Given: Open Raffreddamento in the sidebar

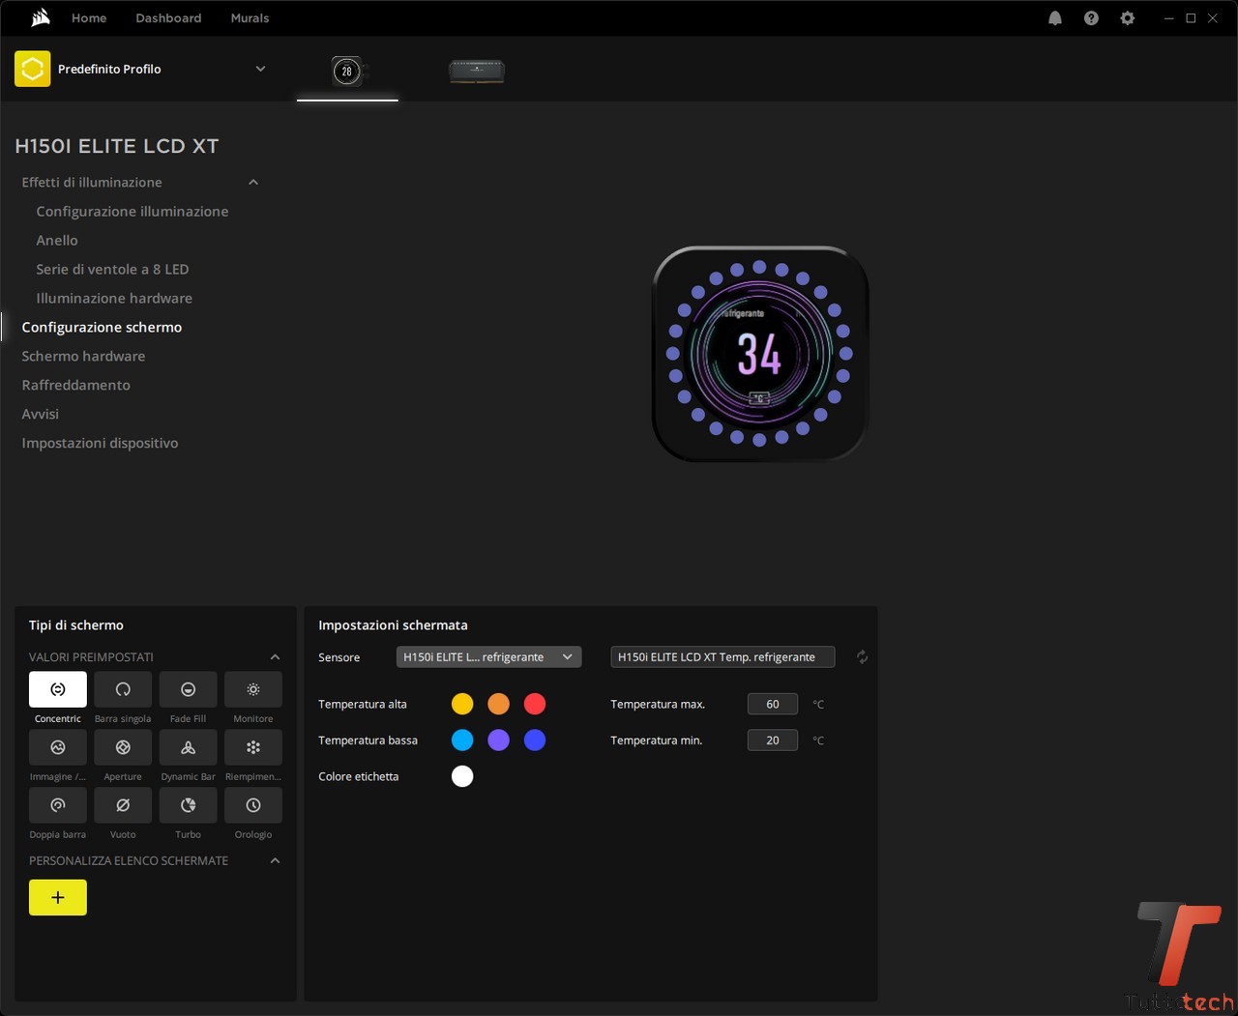Looking at the screenshot, I should click(75, 385).
